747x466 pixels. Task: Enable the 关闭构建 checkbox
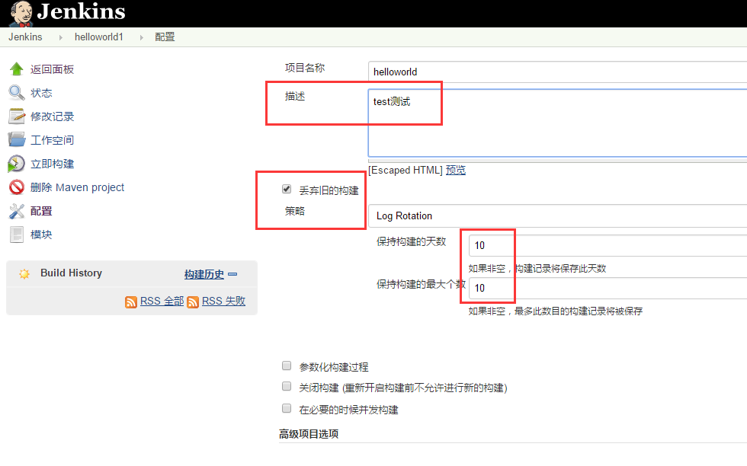287,386
